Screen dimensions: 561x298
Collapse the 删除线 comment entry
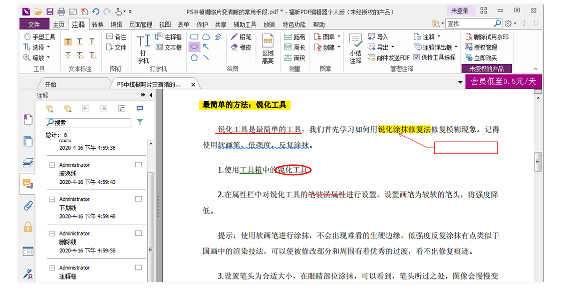[52, 233]
